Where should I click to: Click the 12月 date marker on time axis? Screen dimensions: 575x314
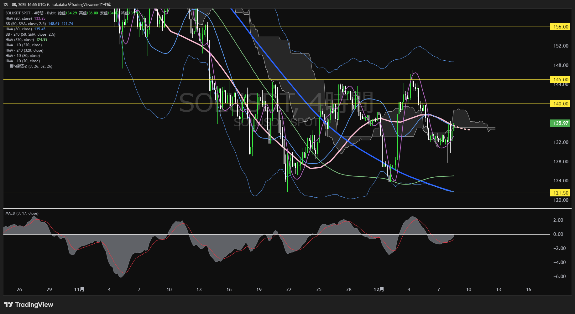[x=379, y=290]
